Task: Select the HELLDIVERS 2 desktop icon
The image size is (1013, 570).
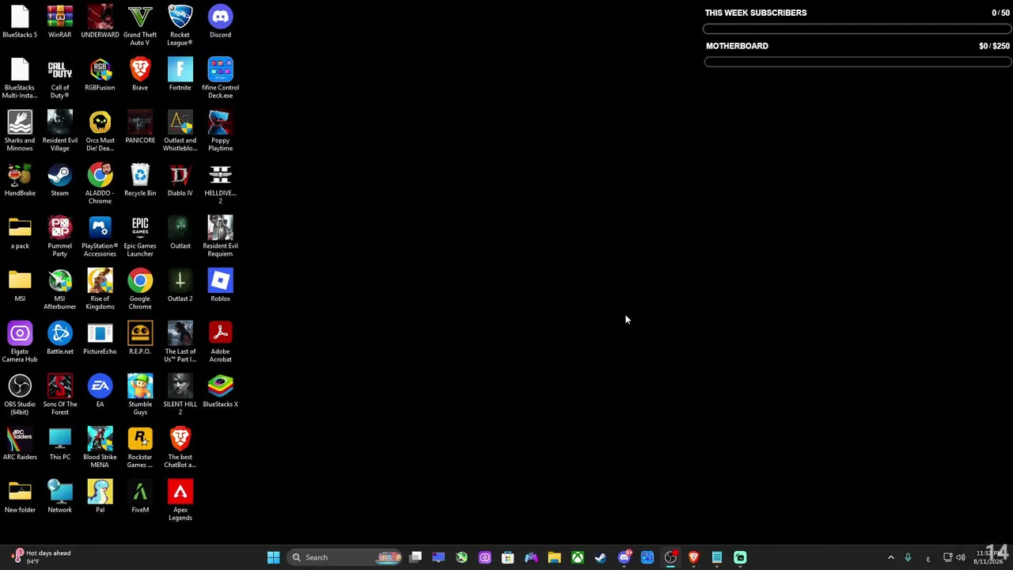Action: [x=220, y=184]
